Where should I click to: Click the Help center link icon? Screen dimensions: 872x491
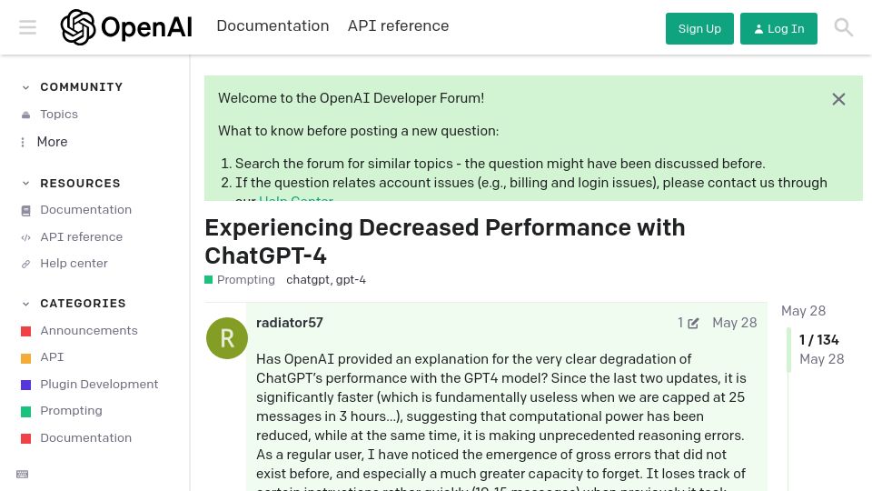click(25, 264)
